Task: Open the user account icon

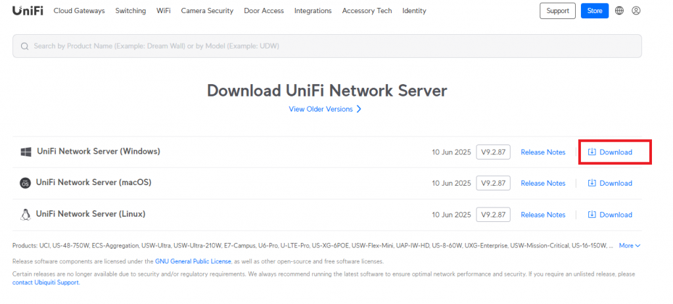Action: 636,11
